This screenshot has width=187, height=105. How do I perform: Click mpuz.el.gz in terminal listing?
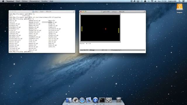tap(33, 50)
